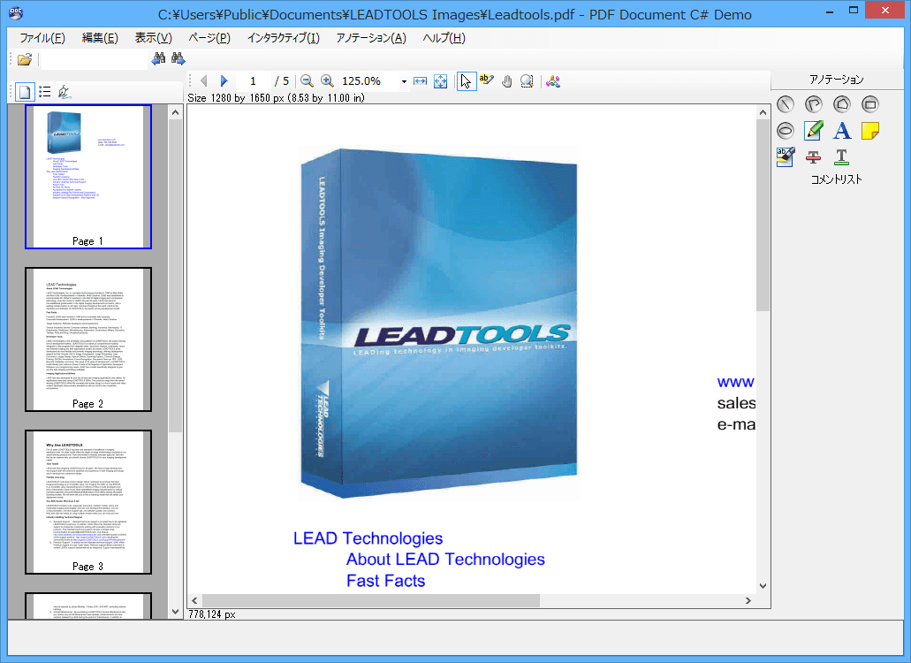911x663 pixels.
Task: Follow the About LEAD Technologies link
Action: (445, 559)
